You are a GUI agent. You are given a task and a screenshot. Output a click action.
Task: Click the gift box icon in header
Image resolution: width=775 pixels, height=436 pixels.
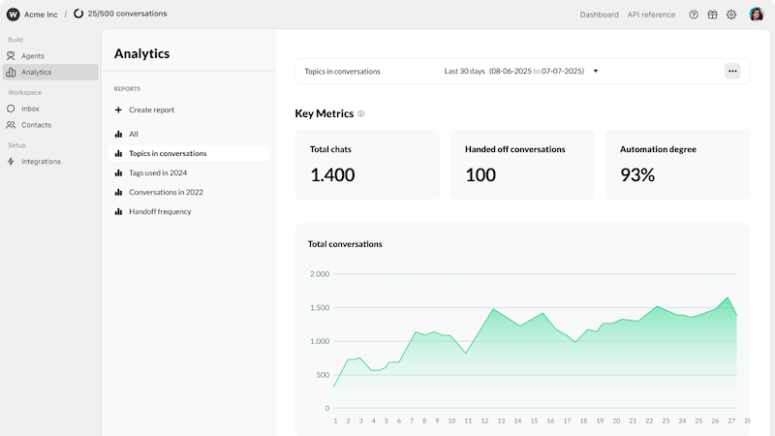point(712,15)
